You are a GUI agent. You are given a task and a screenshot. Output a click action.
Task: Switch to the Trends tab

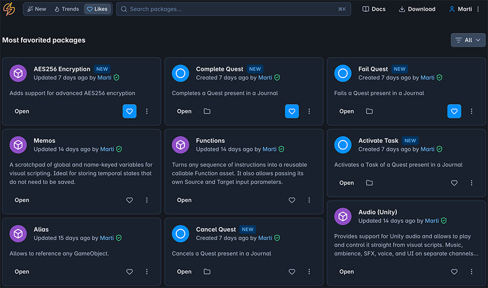[x=67, y=9]
